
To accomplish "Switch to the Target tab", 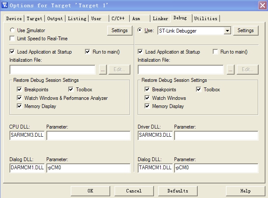I will click(x=35, y=18).
